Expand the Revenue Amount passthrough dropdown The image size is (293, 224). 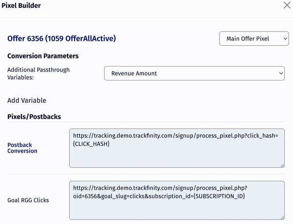point(194,73)
